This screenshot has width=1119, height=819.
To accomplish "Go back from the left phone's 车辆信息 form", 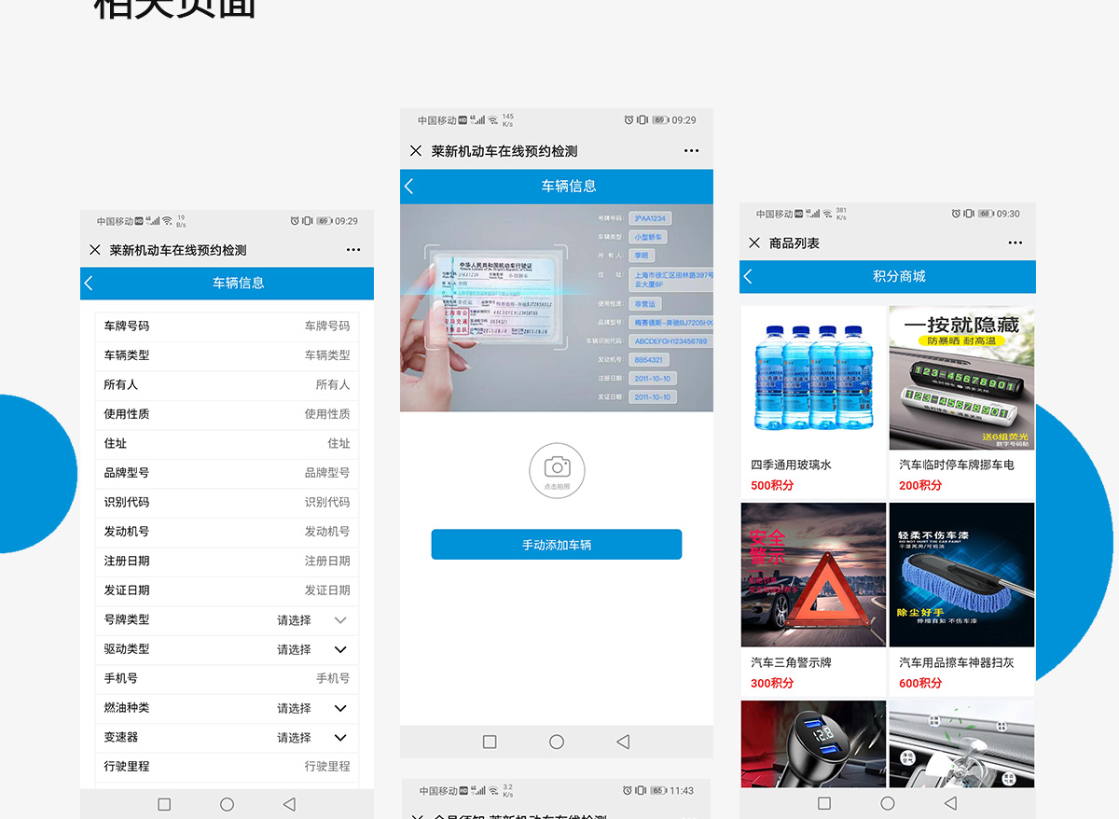I will 89,283.
